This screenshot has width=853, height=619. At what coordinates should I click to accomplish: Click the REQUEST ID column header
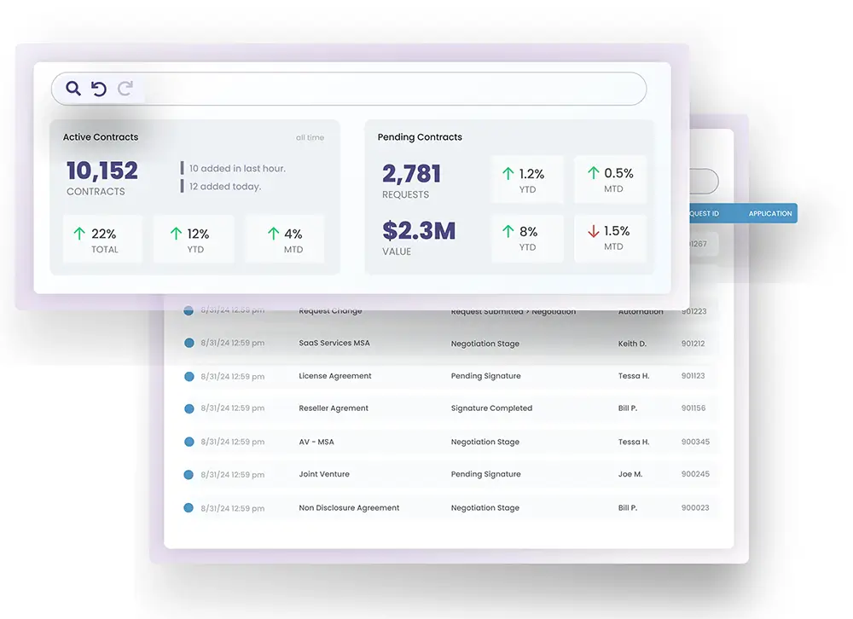(x=702, y=213)
